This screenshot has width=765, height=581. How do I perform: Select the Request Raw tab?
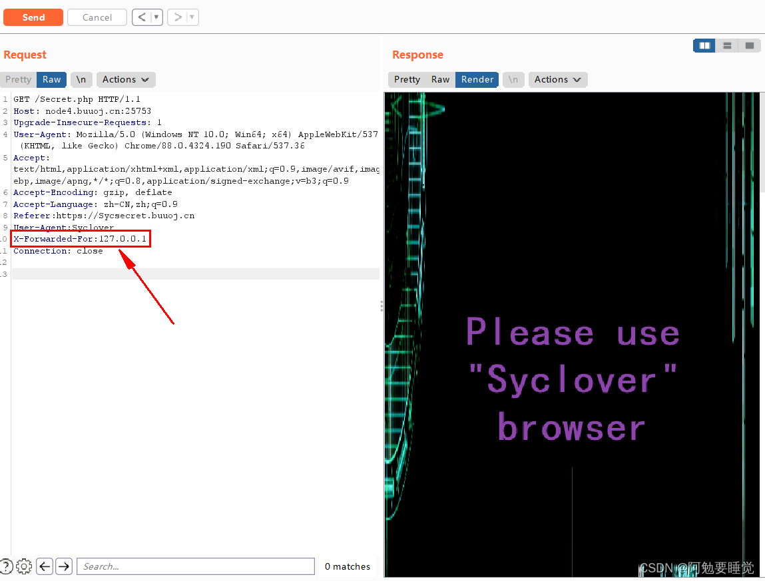(51, 79)
